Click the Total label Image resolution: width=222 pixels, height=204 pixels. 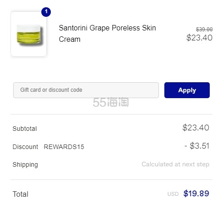point(20,194)
